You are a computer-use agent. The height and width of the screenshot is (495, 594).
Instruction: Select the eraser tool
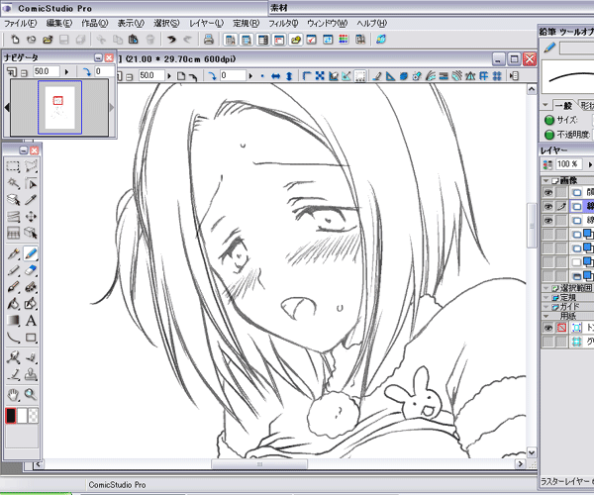click(31, 270)
